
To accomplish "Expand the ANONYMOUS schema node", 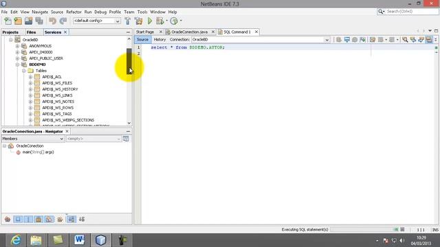I will (17, 46).
